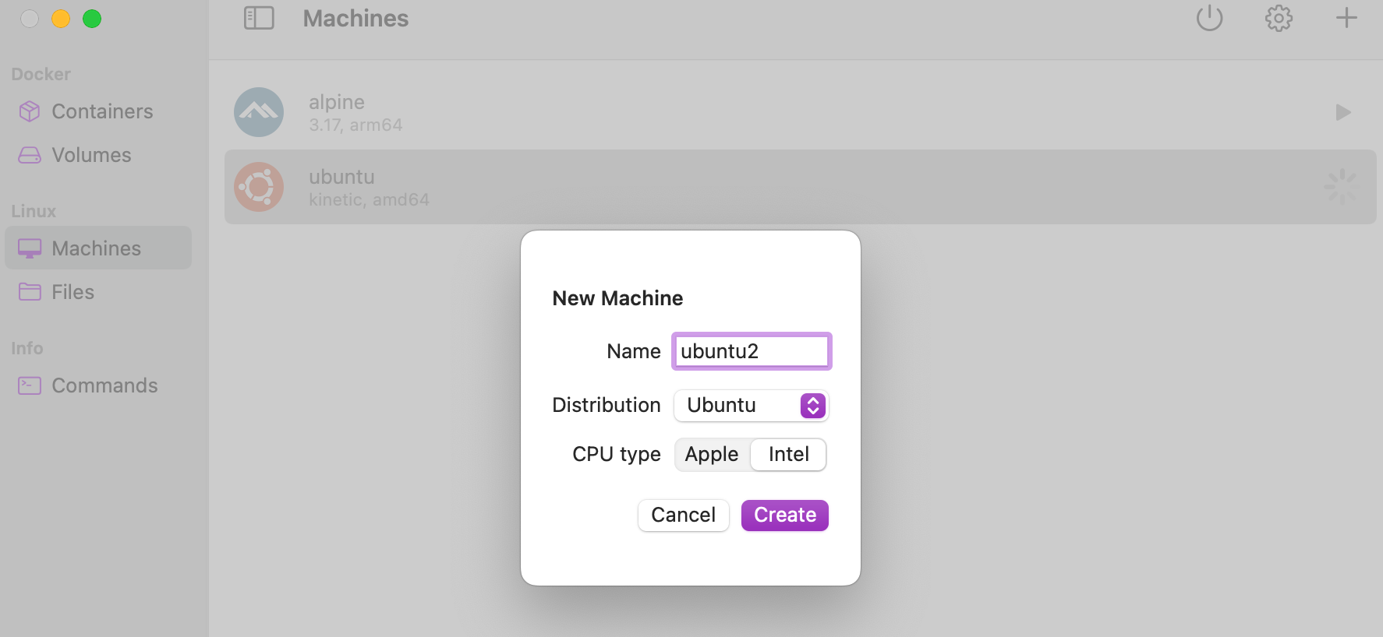Start alpine with the play icon
Screen dimensions: 1383x637
(1342, 112)
